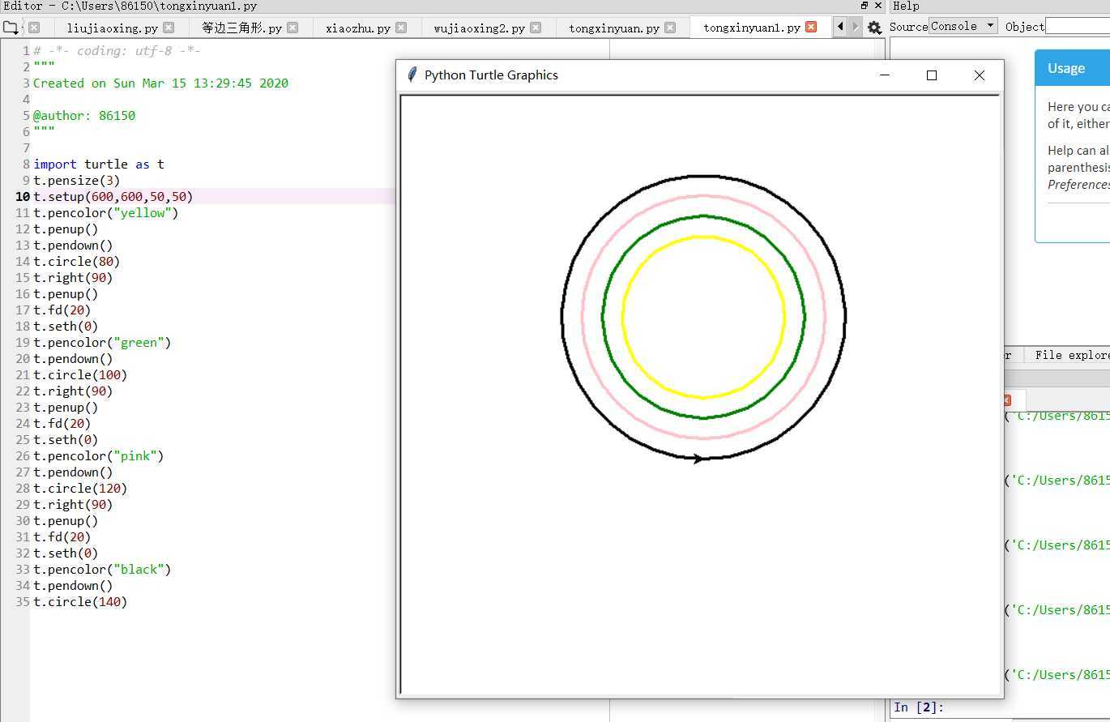Image resolution: width=1110 pixels, height=722 pixels.
Task: Click the line 't.pencolor("black")'
Action: 102,569
